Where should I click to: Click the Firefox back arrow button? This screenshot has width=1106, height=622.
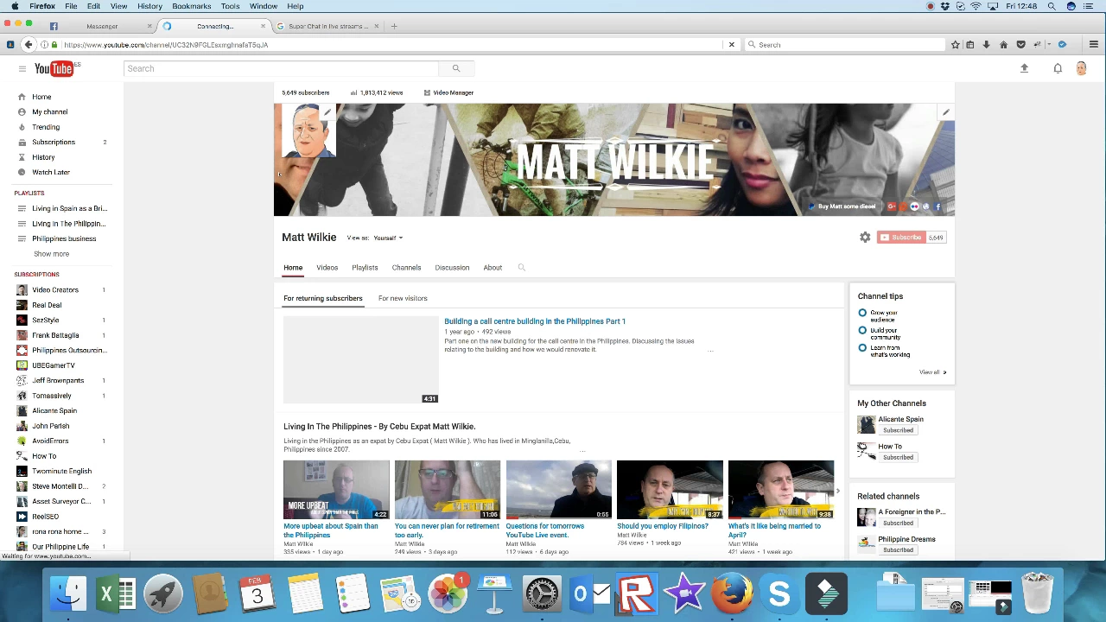[29, 44]
